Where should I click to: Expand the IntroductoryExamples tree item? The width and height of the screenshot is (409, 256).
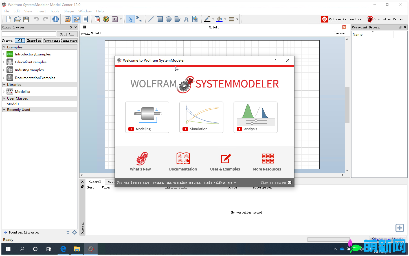pos(3,54)
